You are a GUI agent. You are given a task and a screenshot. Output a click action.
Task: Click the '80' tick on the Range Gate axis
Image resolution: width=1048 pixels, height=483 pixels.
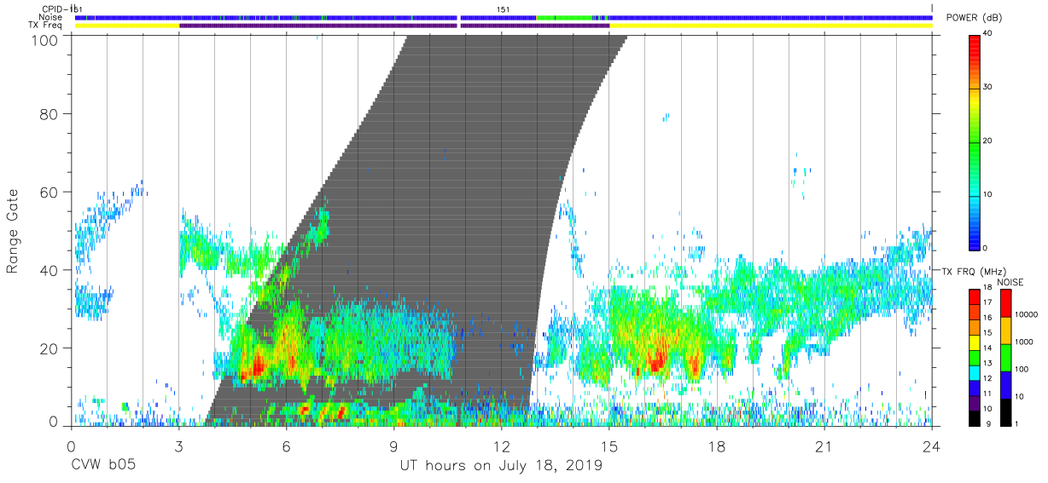point(49,113)
